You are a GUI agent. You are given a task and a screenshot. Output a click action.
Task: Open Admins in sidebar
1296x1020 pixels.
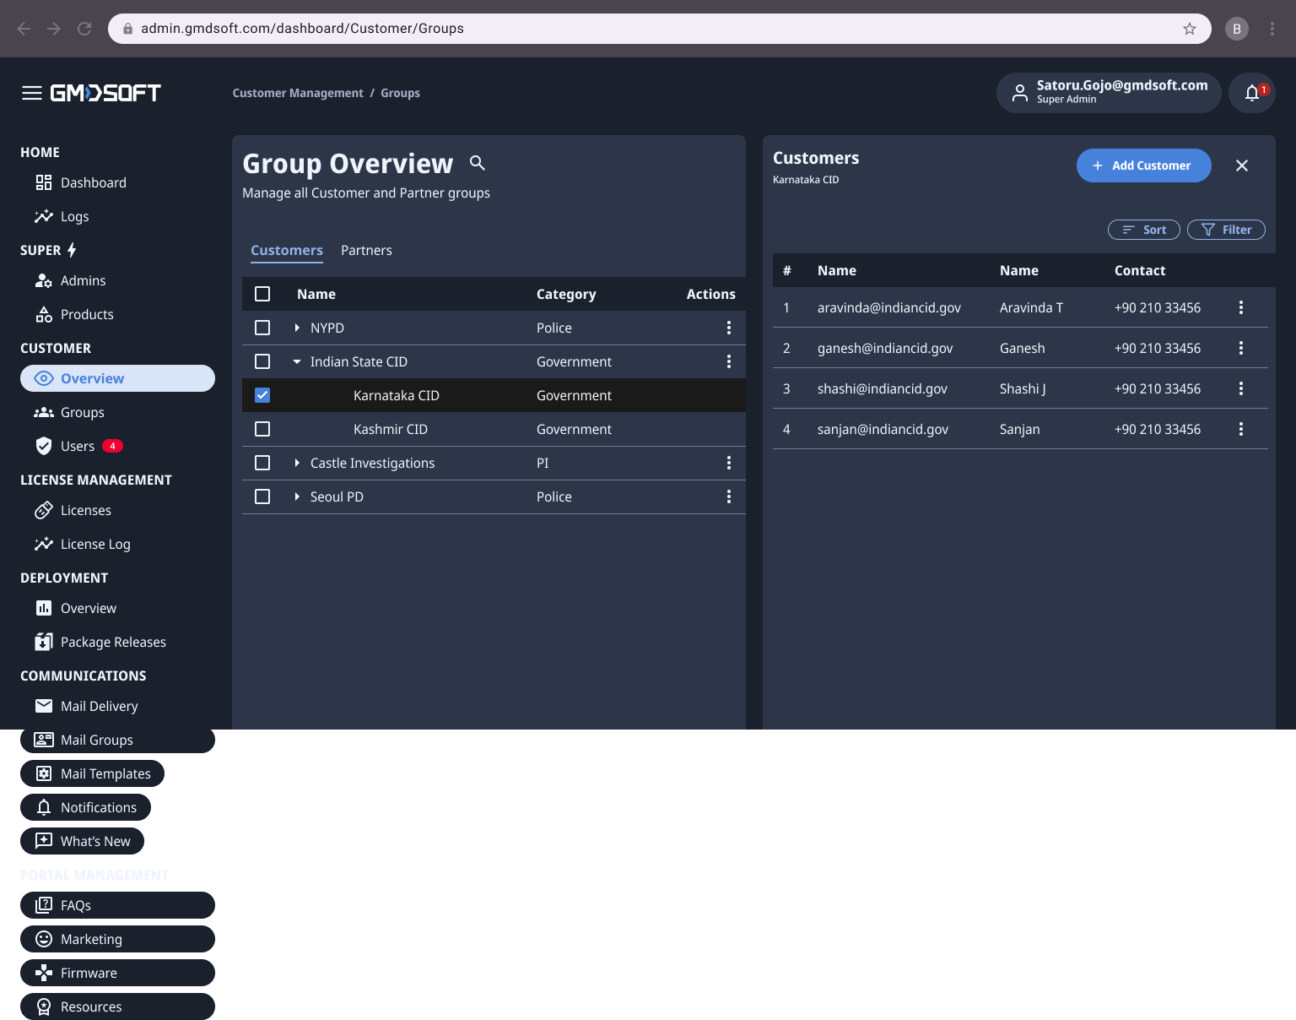(117, 280)
